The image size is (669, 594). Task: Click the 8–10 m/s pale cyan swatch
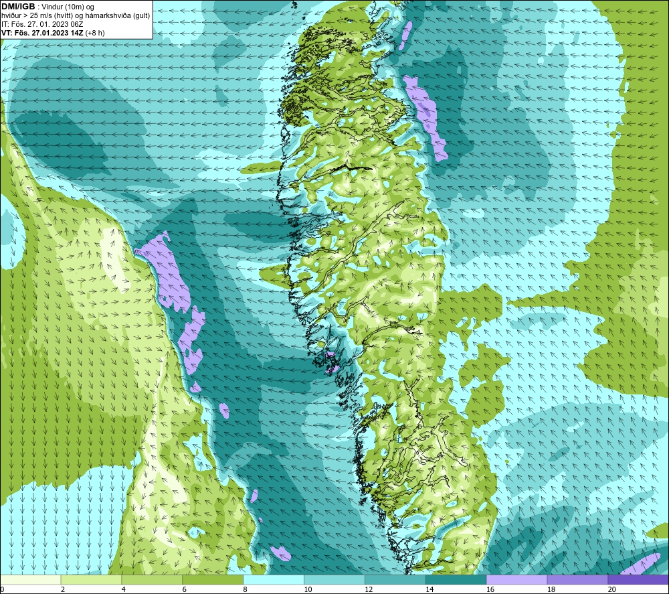(274, 580)
